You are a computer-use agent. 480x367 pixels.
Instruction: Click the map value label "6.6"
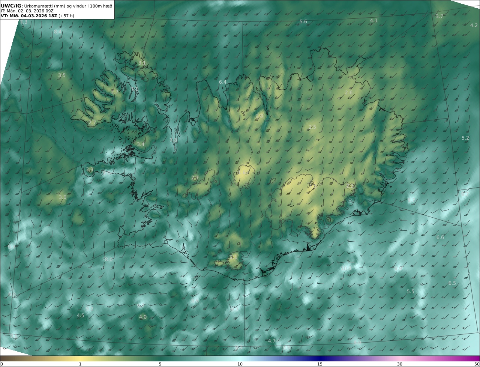(x=440, y=238)
